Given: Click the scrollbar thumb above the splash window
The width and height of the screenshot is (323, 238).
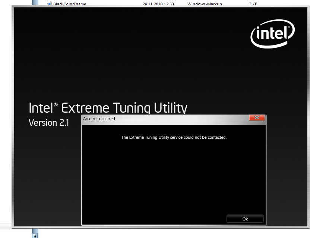Looking at the screenshot, I should tap(35, 3).
